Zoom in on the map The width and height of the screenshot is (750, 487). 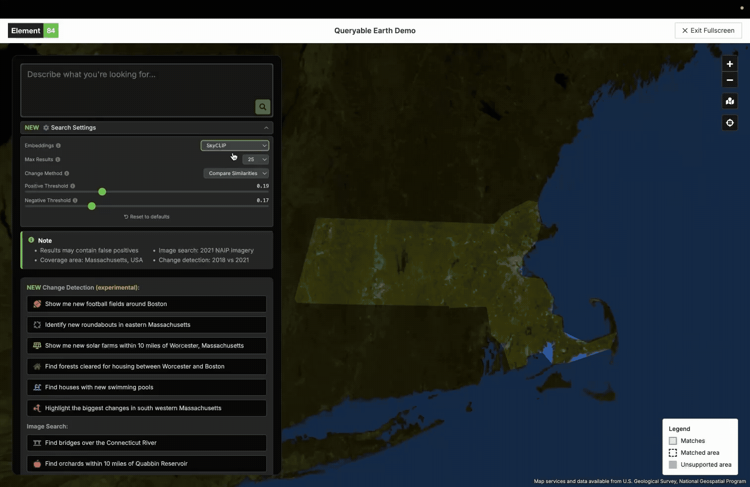tap(730, 64)
